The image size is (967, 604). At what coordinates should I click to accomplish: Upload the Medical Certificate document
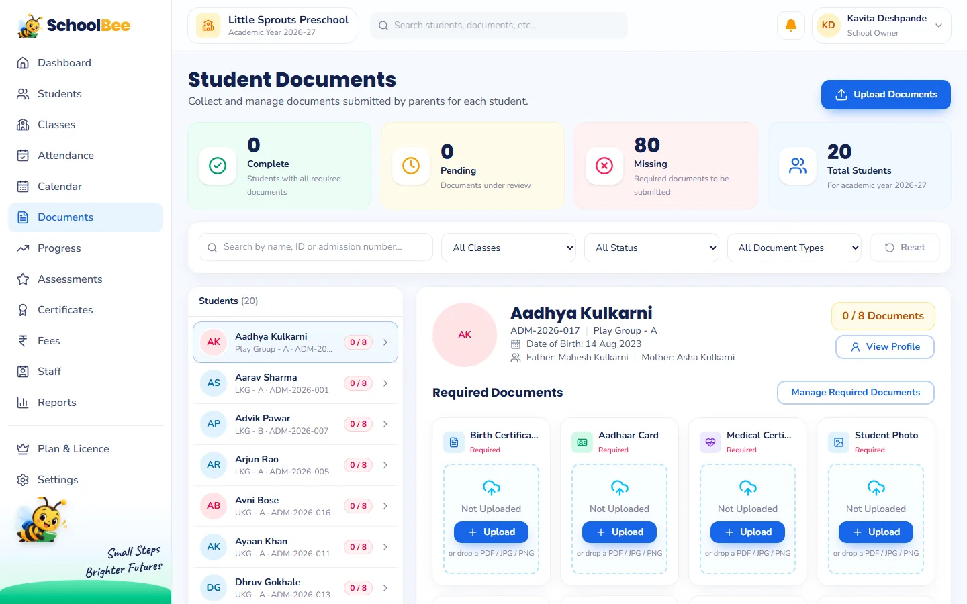[x=747, y=532]
